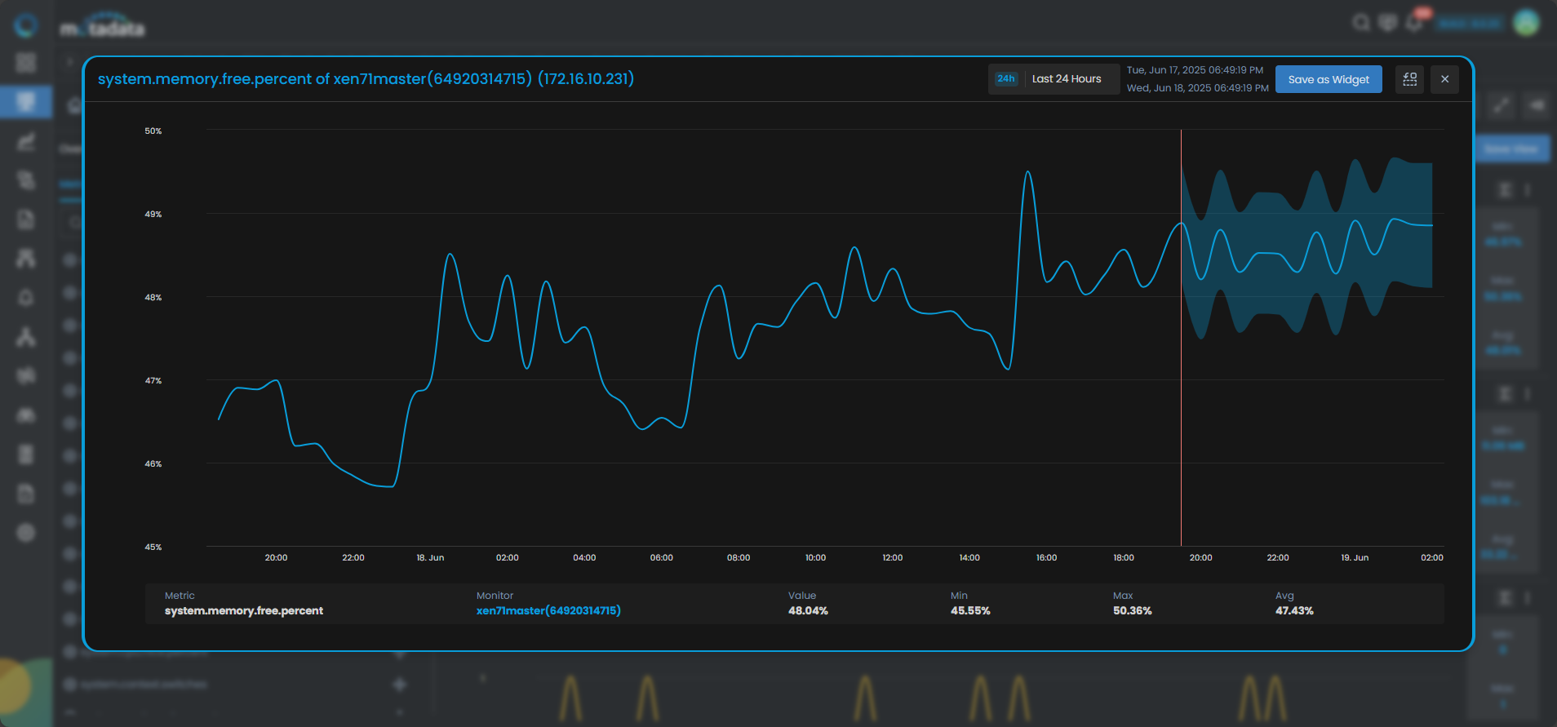The height and width of the screenshot is (727, 1557).
Task: Click the chart line peak near 16:00
Action: click(x=1028, y=173)
